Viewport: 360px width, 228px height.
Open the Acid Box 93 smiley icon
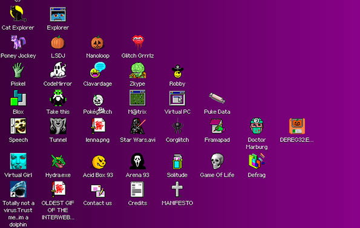(99, 161)
